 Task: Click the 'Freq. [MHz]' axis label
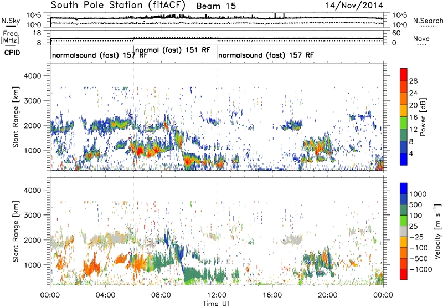tap(11, 38)
